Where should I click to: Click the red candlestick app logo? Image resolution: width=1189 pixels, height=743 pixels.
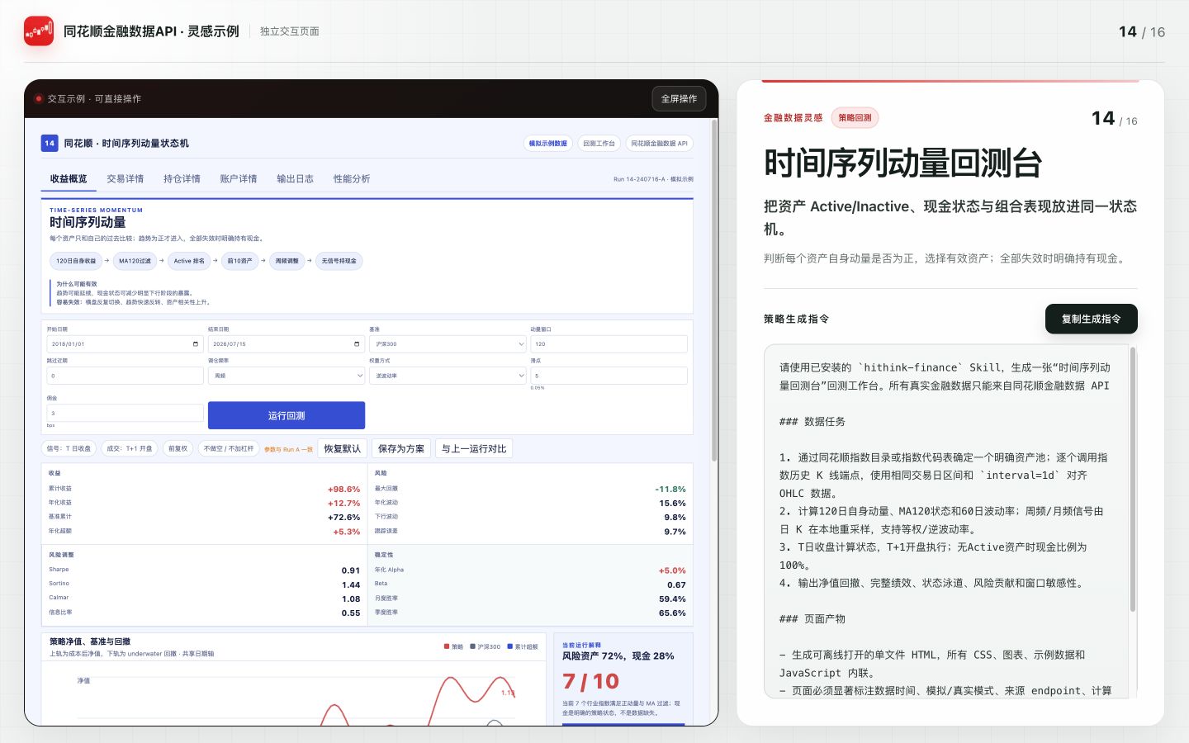(x=39, y=31)
